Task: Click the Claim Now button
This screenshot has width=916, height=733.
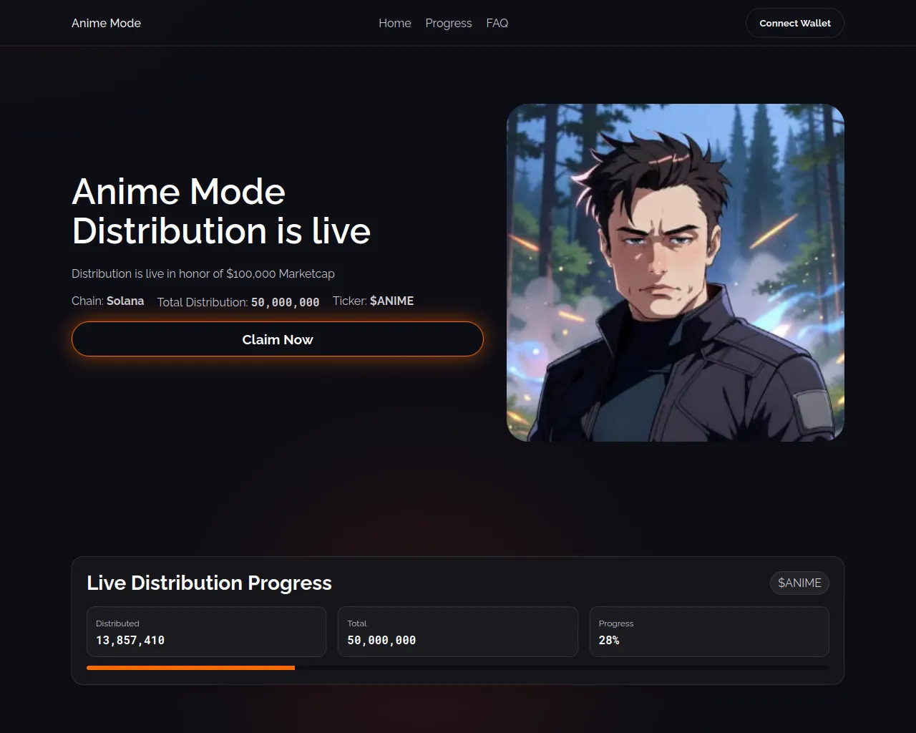Action: (278, 339)
